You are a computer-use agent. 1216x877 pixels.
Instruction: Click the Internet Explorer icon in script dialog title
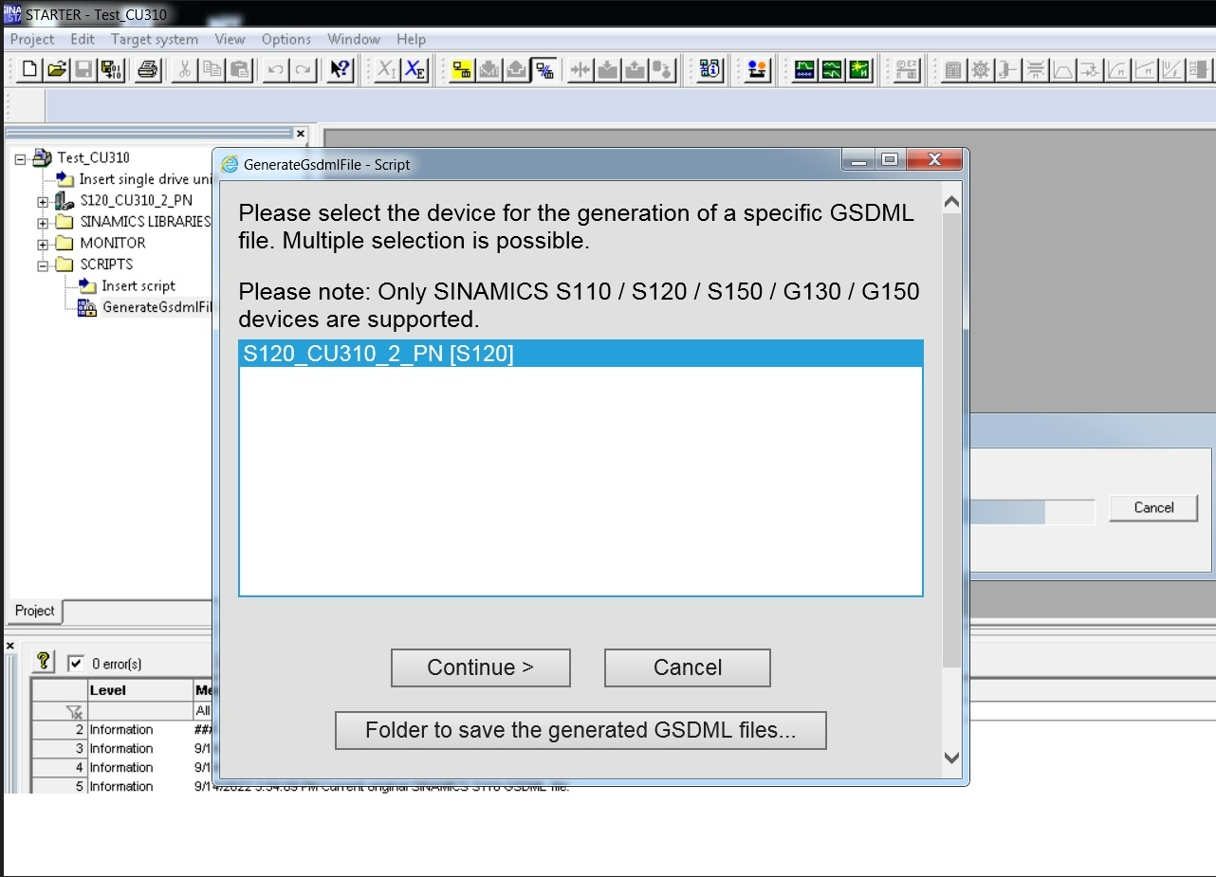coord(230,164)
